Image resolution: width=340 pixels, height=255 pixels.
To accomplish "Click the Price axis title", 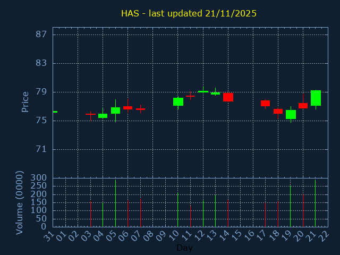I will point(25,102).
